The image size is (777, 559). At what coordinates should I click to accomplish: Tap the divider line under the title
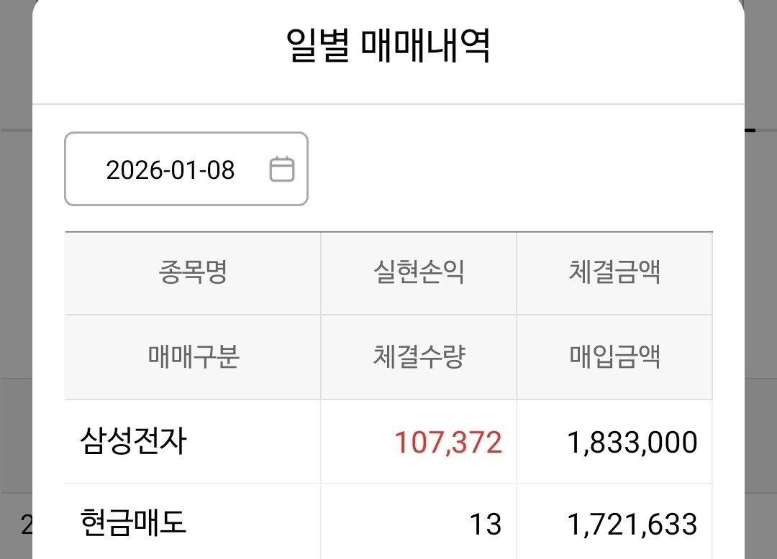[x=388, y=104]
